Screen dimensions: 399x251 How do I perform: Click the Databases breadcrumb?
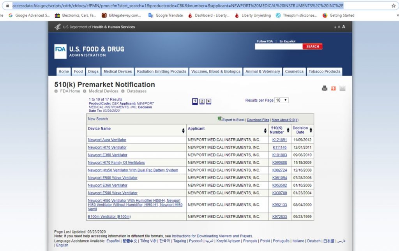137,91
